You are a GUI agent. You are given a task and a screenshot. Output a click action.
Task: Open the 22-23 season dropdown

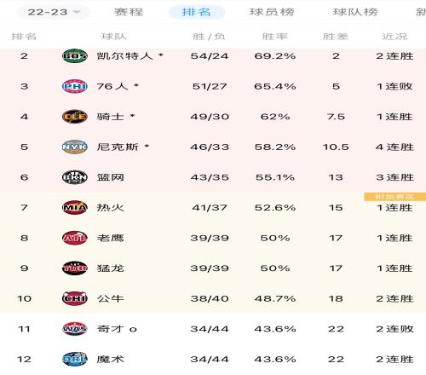pos(54,12)
